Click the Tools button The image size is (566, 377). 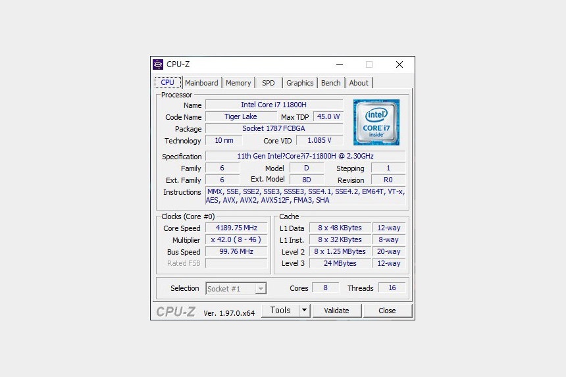pos(280,311)
